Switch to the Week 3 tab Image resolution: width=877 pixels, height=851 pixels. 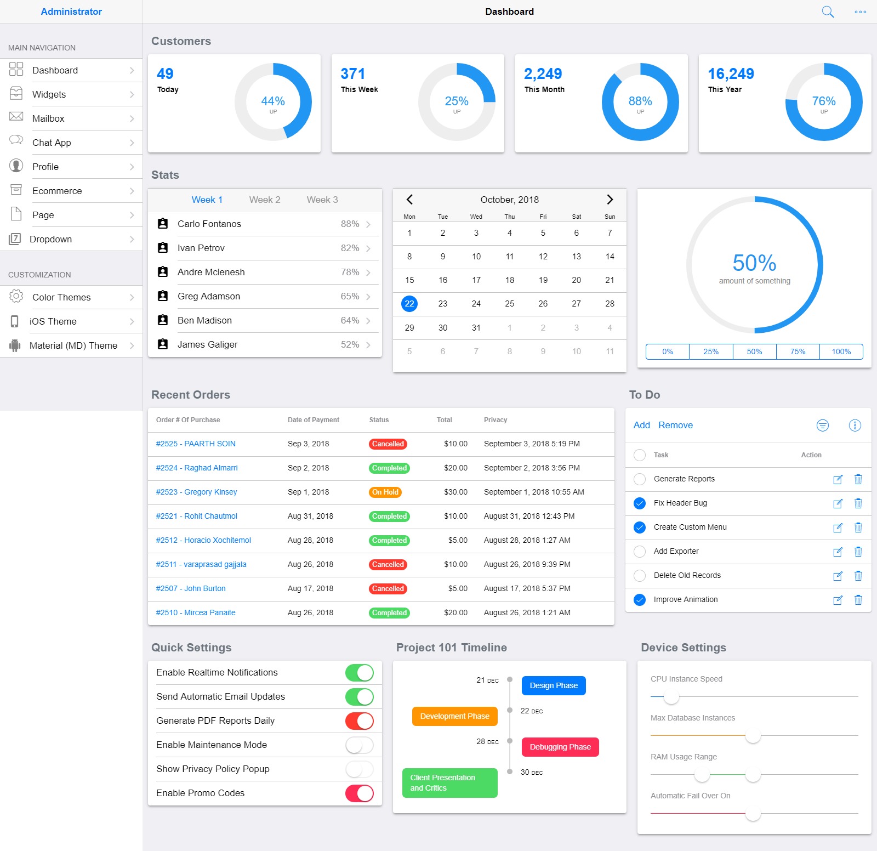click(322, 200)
